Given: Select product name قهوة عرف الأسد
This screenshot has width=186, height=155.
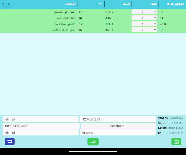Looking at the screenshot, I should click(x=65, y=18).
